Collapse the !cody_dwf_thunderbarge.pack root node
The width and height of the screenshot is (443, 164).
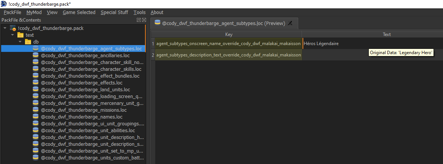point(5,28)
